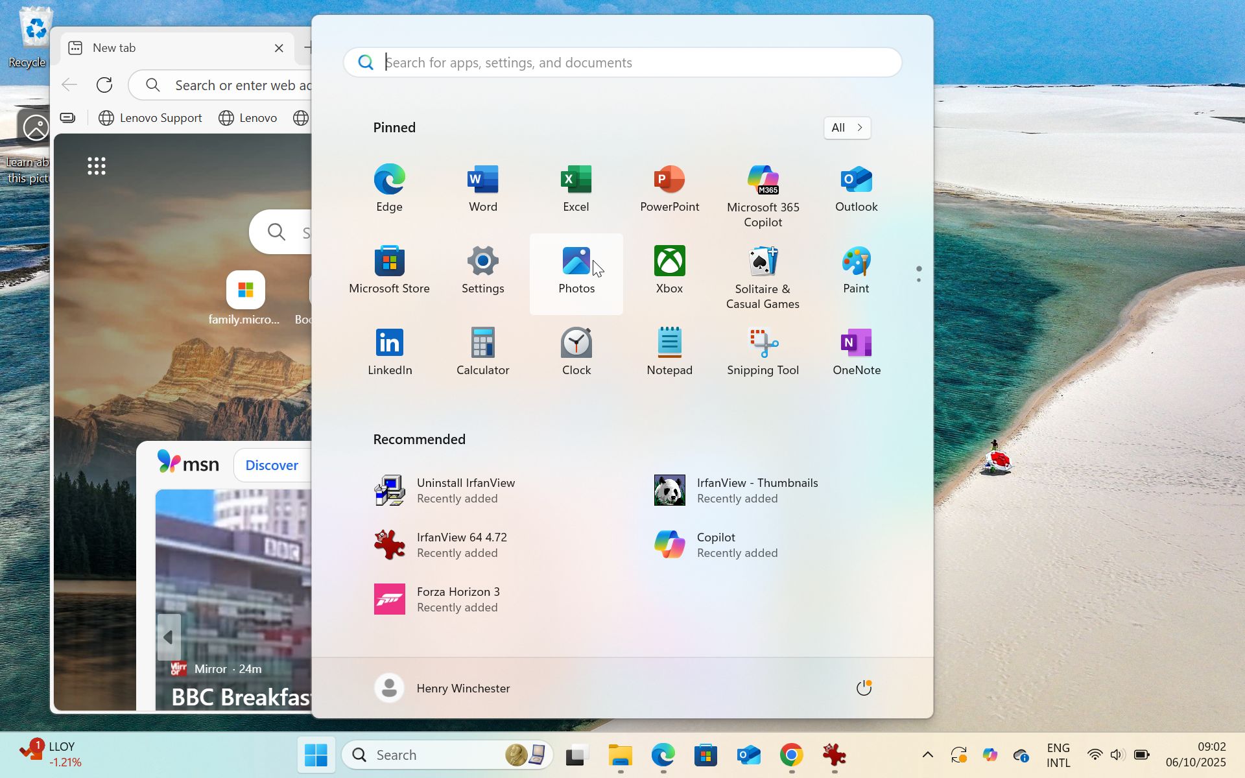
Task: Open Microsoft 365 Copilot app
Action: tap(763, 194)
